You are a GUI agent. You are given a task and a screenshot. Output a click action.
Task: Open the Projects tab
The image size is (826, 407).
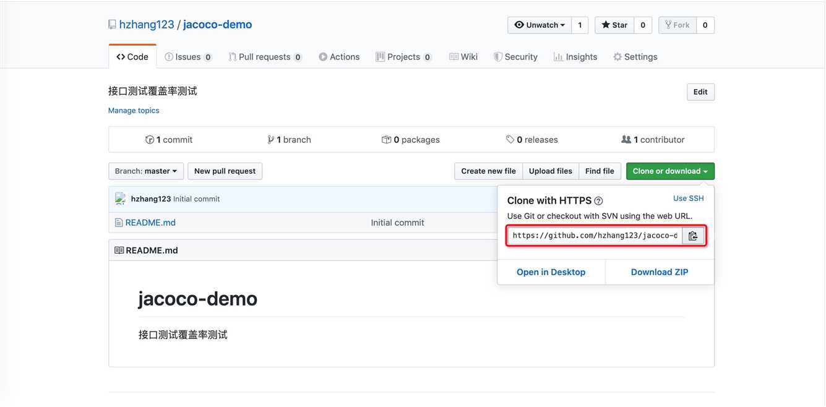pyautogui.click(x=403, y=57)
